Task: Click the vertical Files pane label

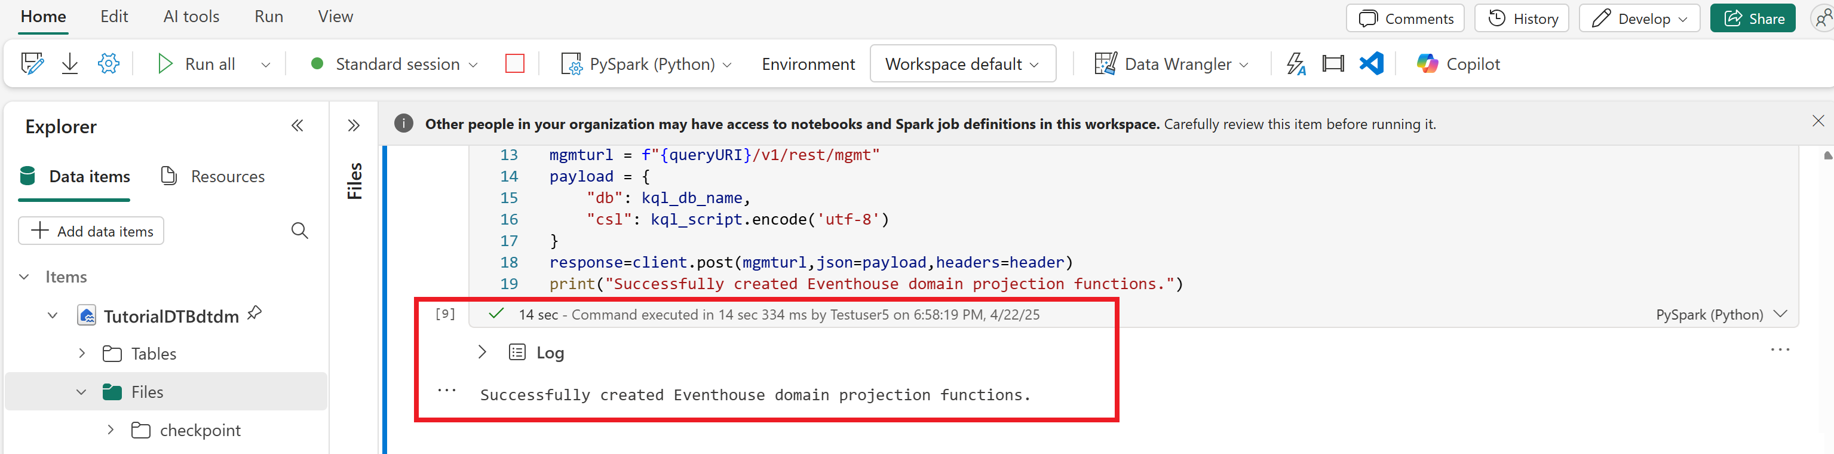Action: pyautogui.click(x=354, y=181)
